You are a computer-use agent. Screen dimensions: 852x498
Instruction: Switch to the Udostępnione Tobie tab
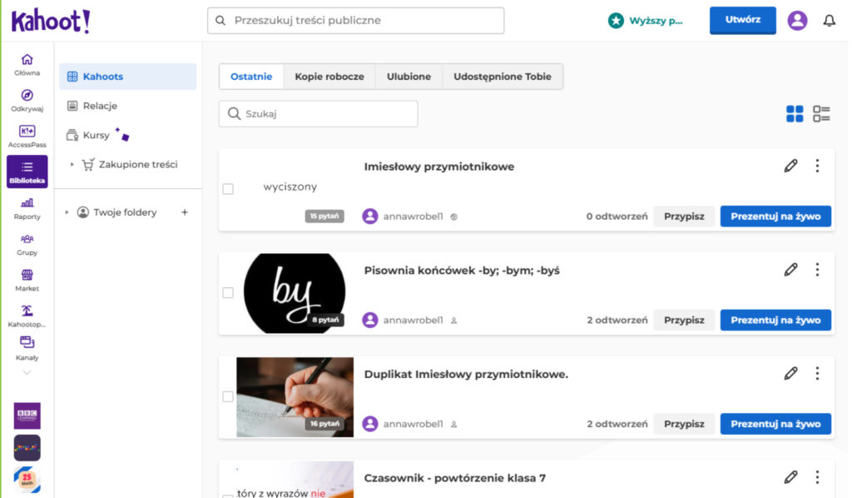[x=502, y=77]
